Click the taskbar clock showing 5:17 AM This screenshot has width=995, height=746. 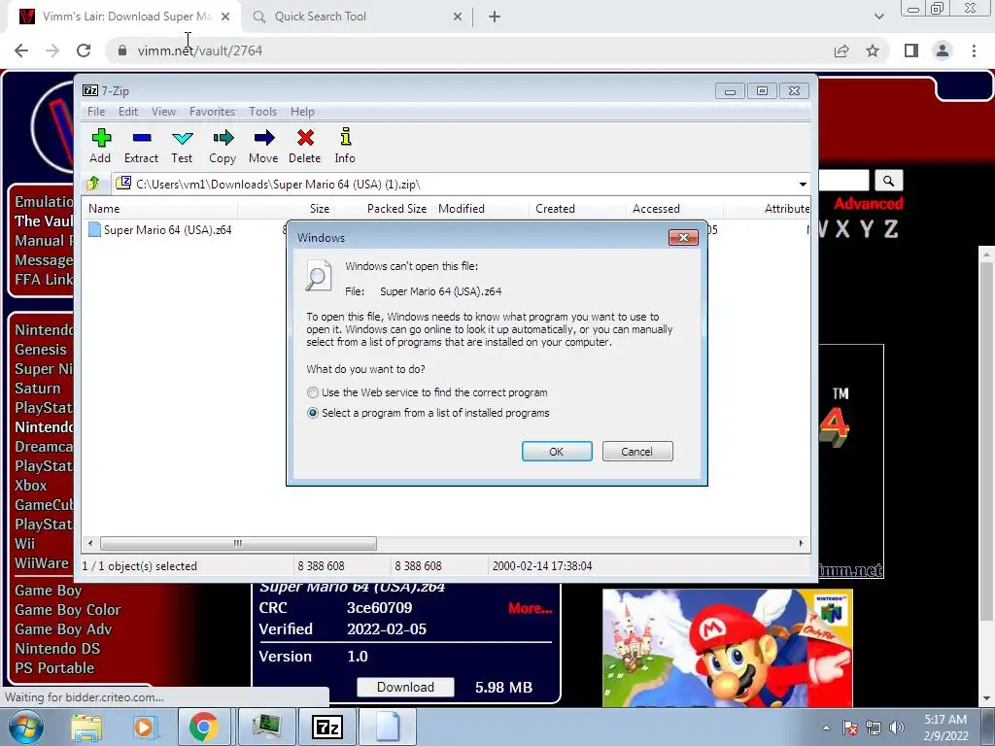click(x=945, y=728)
